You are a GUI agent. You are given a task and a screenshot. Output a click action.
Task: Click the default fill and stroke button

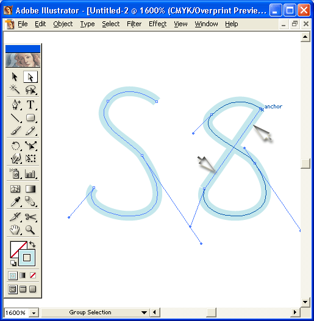pos(13,263)
